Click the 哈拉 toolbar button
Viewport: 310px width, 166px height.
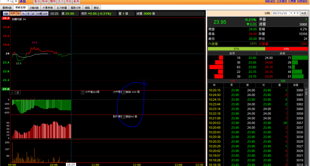pos(68,1)
